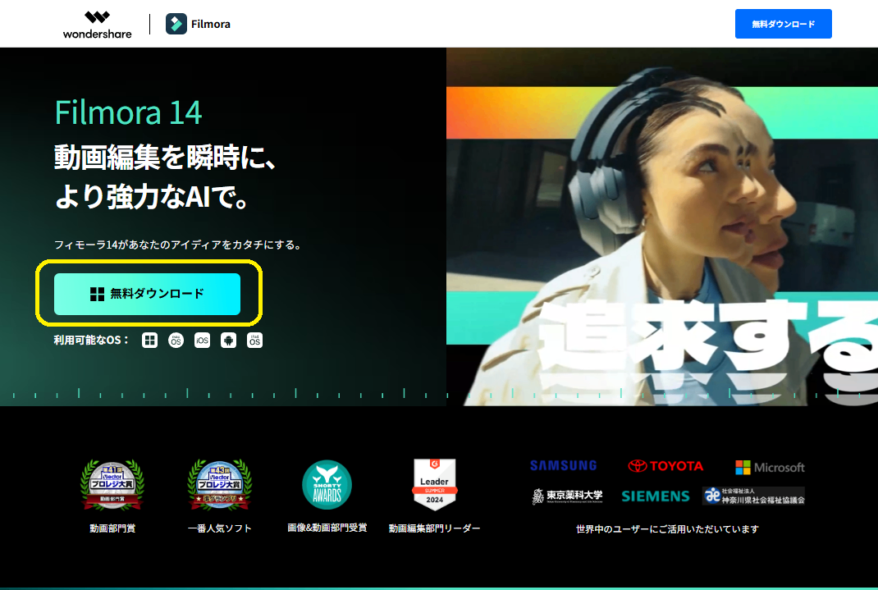Select the macOS icon under 利用可能なOS
The height and width of the screenshot is (590, 878).
tap(176, 341)
